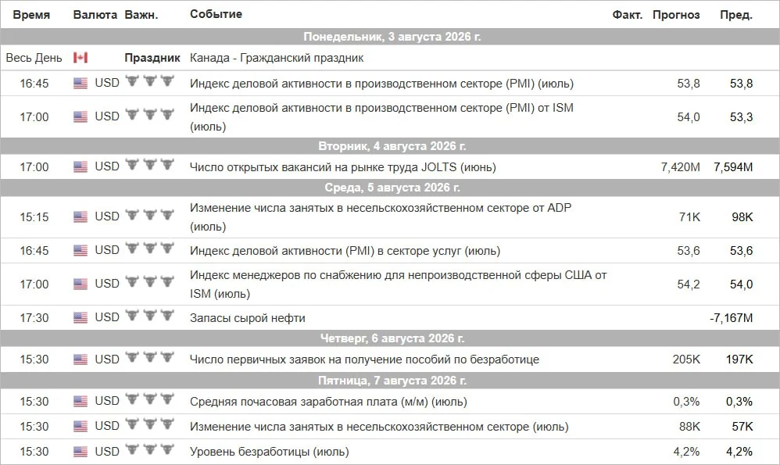Click the Событие column header
The image size is (780, 465).
tap(216, 14)
